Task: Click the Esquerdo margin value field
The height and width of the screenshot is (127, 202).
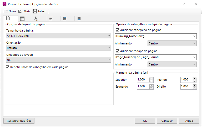Action: [143, 86]
